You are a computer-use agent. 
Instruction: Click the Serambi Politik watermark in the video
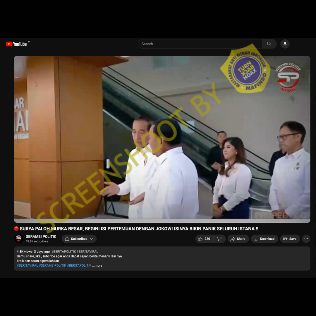point(288,77)
